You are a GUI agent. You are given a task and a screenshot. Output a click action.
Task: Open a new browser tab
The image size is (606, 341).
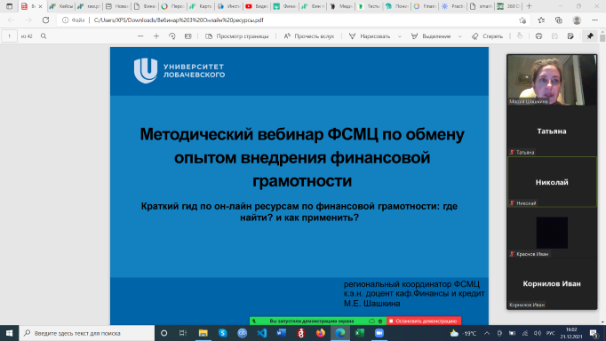[529, 6]
